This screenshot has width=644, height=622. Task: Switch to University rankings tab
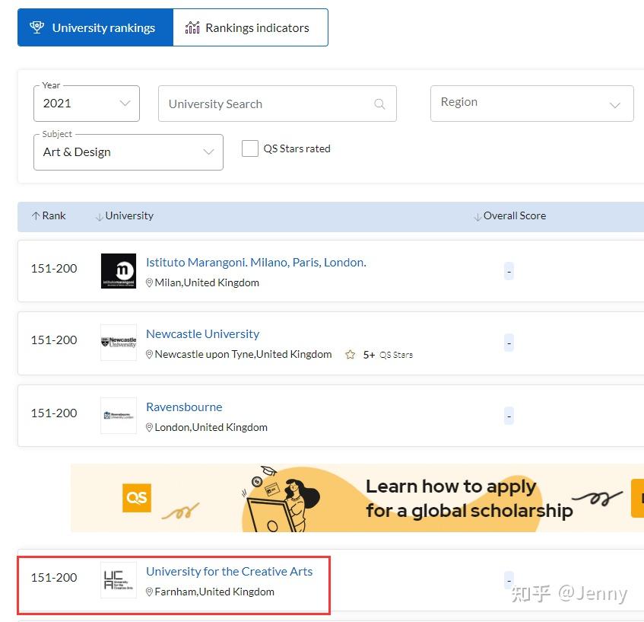pos(95,28)
